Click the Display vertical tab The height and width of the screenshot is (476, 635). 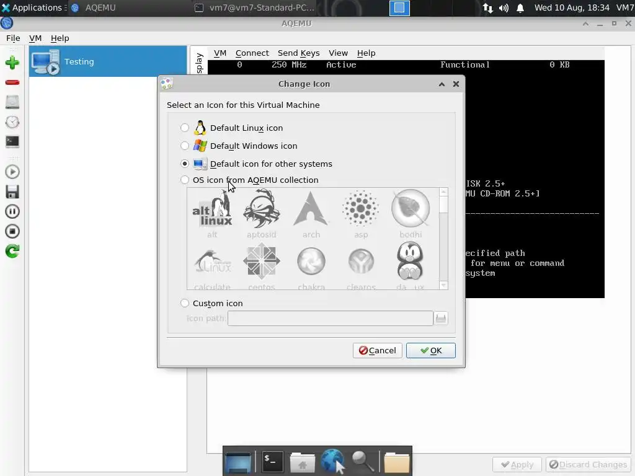[x=199, y=61]
